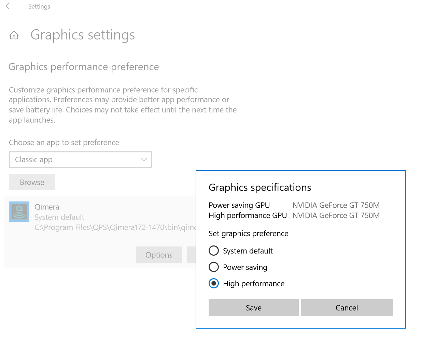
Task: Open the Classic app dropdown
Action: click(80, 160)
